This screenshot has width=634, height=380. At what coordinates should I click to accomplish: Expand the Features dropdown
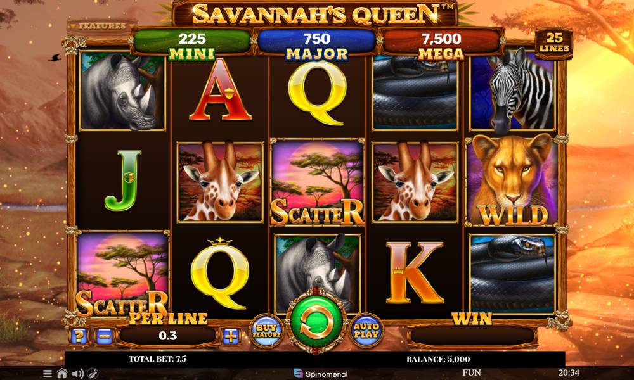(x=102, y=26)
